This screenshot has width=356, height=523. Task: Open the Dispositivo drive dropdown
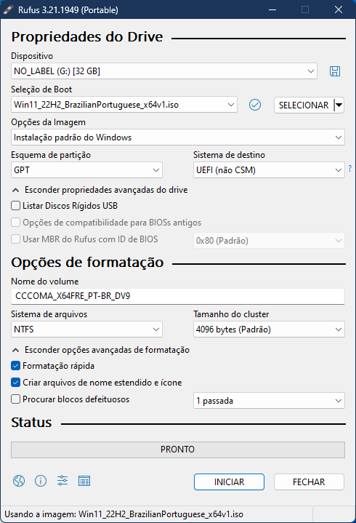[x=164, y=71]
